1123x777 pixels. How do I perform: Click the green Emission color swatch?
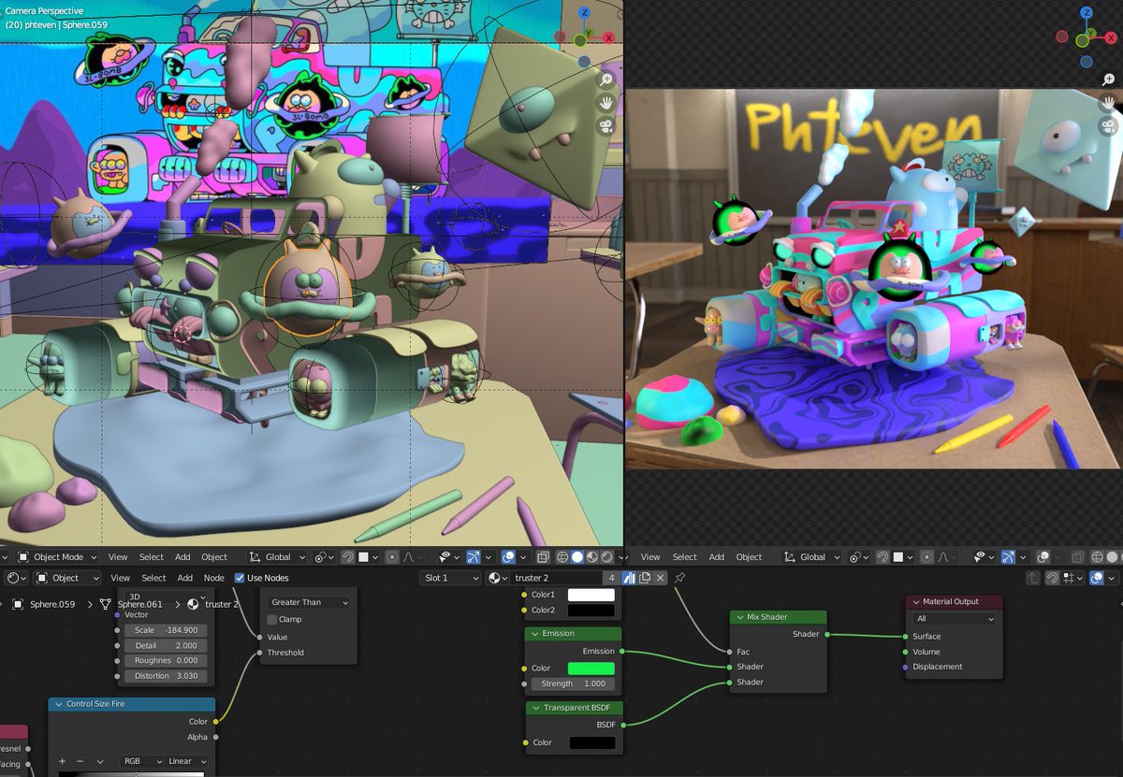591,669
